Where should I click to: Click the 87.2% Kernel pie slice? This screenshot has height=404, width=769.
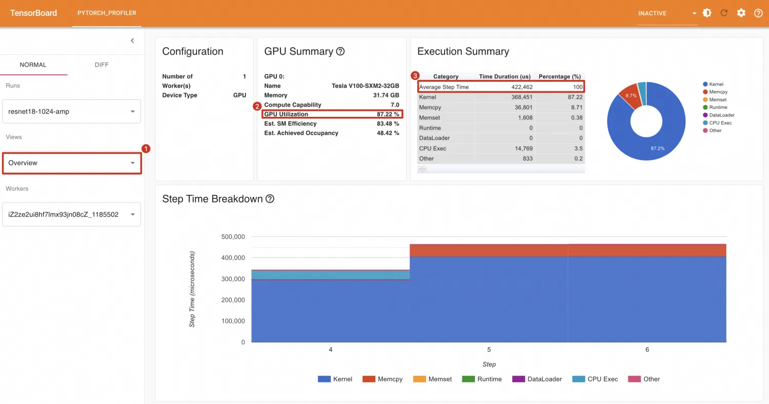pyautogui.click(x=658, y=148)
